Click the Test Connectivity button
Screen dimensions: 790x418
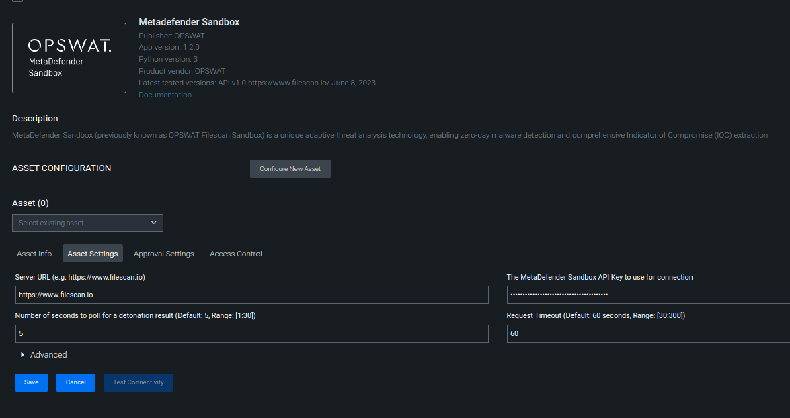point(139,382)
